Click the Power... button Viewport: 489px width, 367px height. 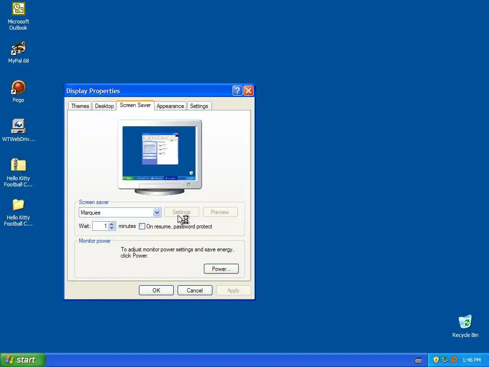[x=221, y=269]
